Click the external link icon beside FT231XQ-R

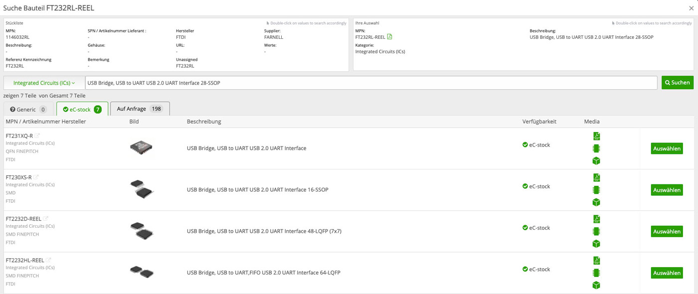pos(37,136)
